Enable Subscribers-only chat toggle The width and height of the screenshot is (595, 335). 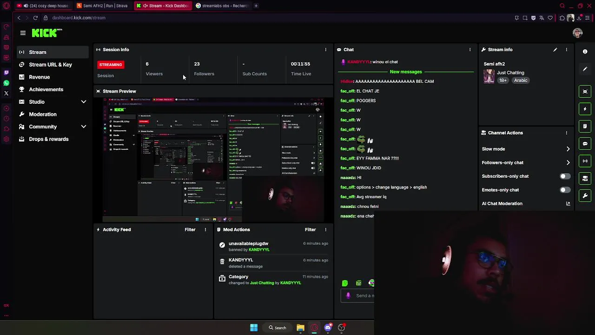point(565,176)
